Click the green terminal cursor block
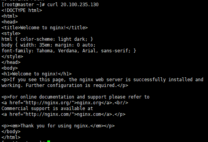 pyautogui.click(x=48, y=141)
